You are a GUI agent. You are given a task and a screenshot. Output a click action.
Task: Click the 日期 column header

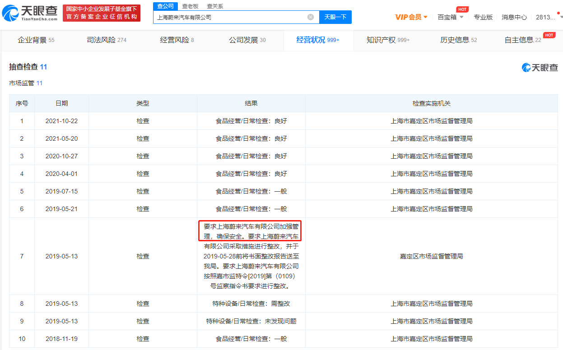point(61,103)
